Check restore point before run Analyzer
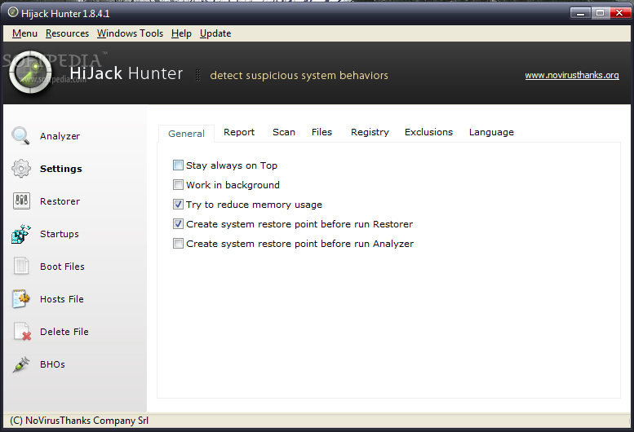Viewport: 634px width, 432px height. 178,244
